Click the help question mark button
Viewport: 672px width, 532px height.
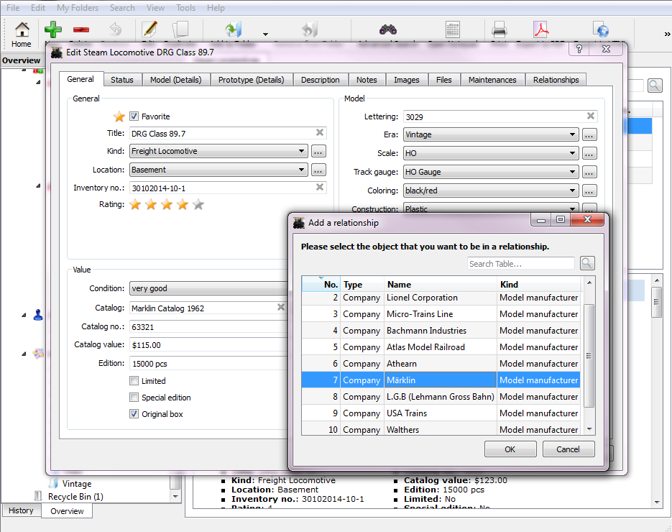pos(579,49)
